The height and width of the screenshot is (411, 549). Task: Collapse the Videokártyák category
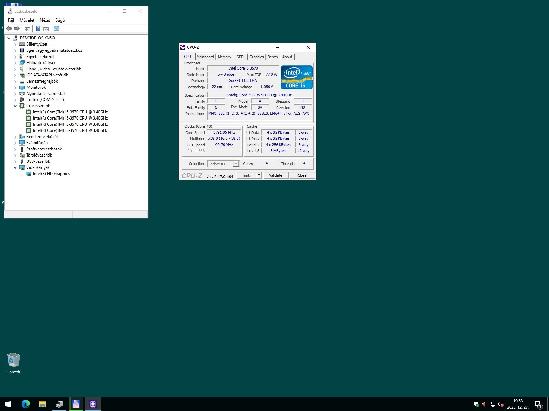[x=15, y=168]
